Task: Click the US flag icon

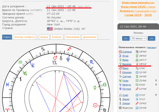Action: [x=50, y=29]
